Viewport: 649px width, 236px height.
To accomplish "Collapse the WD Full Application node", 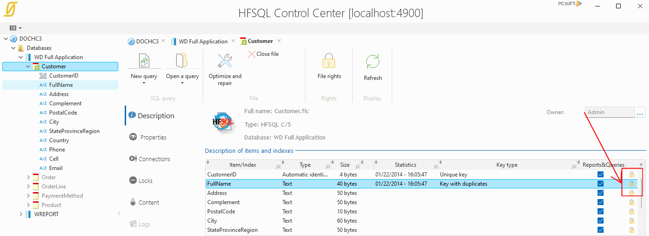I will [x=21, y=57].
